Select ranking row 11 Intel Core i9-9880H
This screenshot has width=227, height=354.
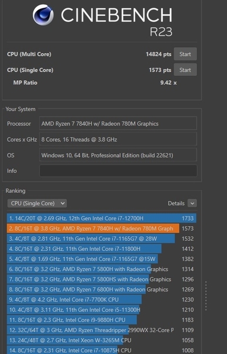(102, 320)
